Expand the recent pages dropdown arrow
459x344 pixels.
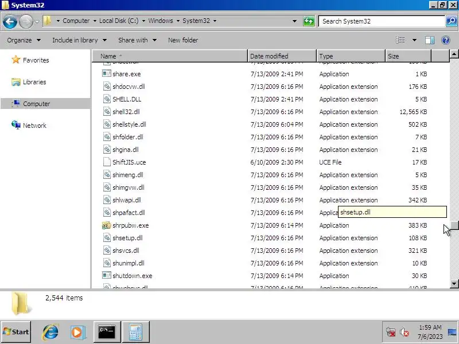37,21
